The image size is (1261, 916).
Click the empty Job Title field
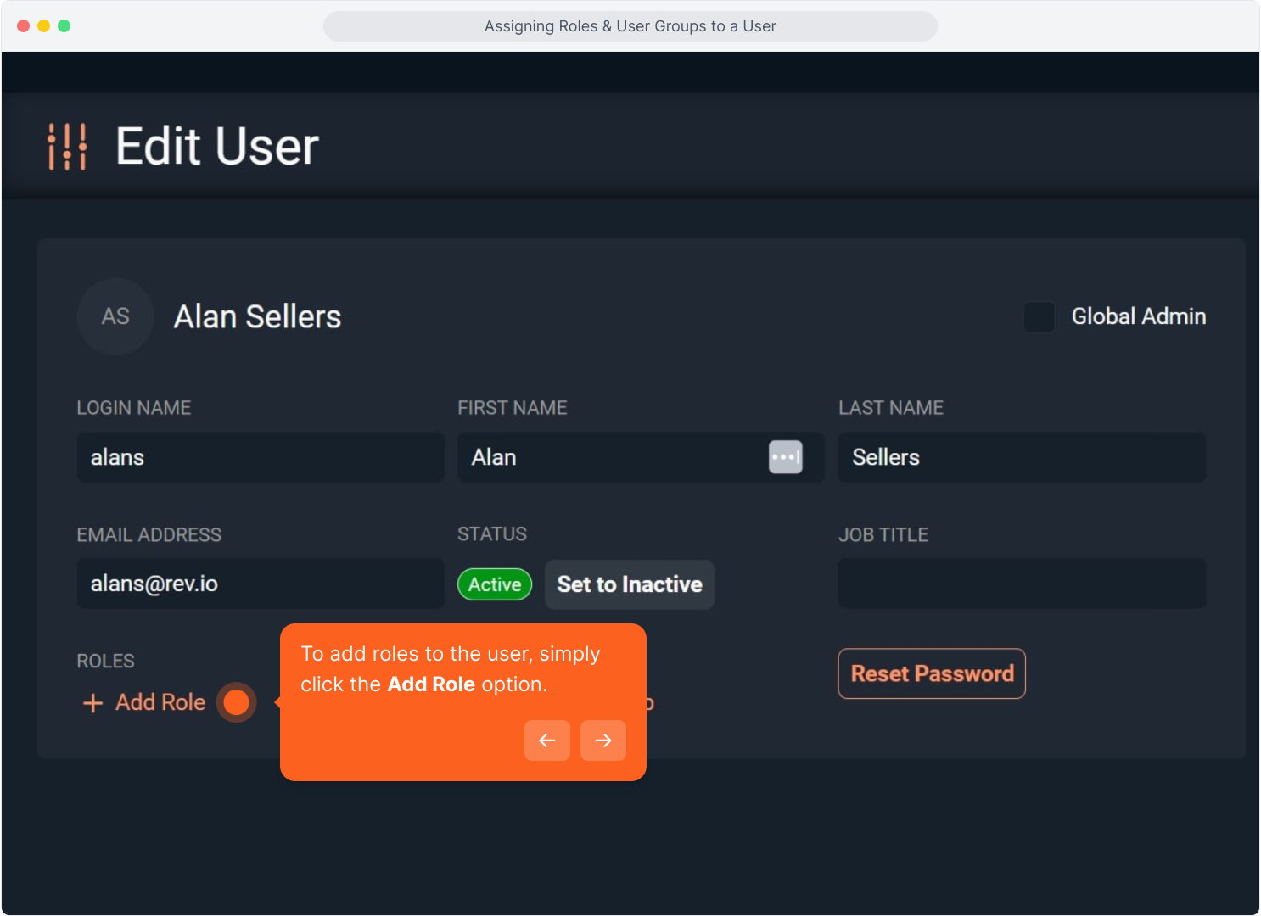click(x=1021, y=584)
